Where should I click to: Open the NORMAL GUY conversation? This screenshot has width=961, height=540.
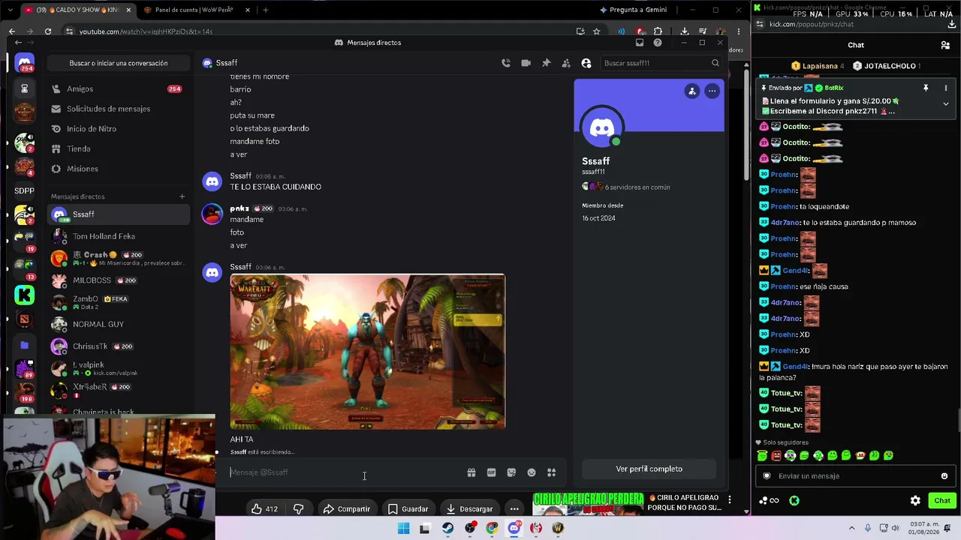[x=118, y=324]
